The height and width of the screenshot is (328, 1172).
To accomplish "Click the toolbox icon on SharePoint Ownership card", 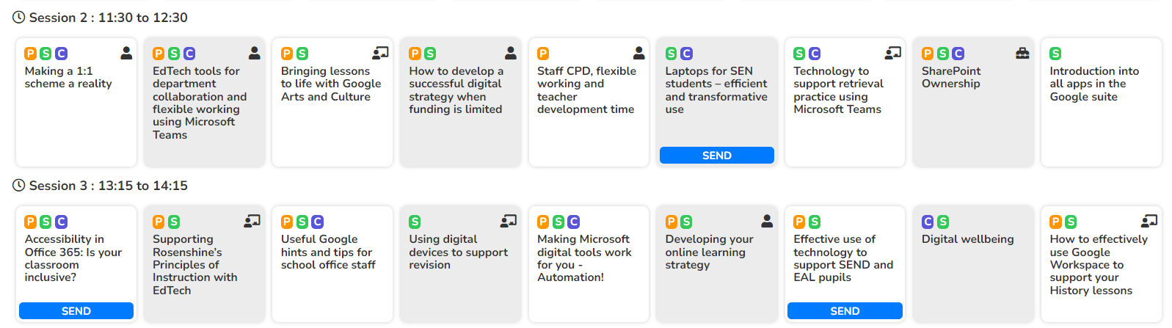I will (1022, 53).
